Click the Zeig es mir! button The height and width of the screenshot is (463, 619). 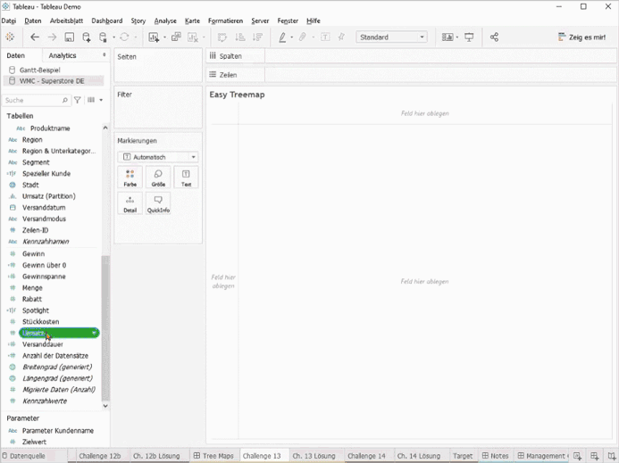tap(581, 37)
